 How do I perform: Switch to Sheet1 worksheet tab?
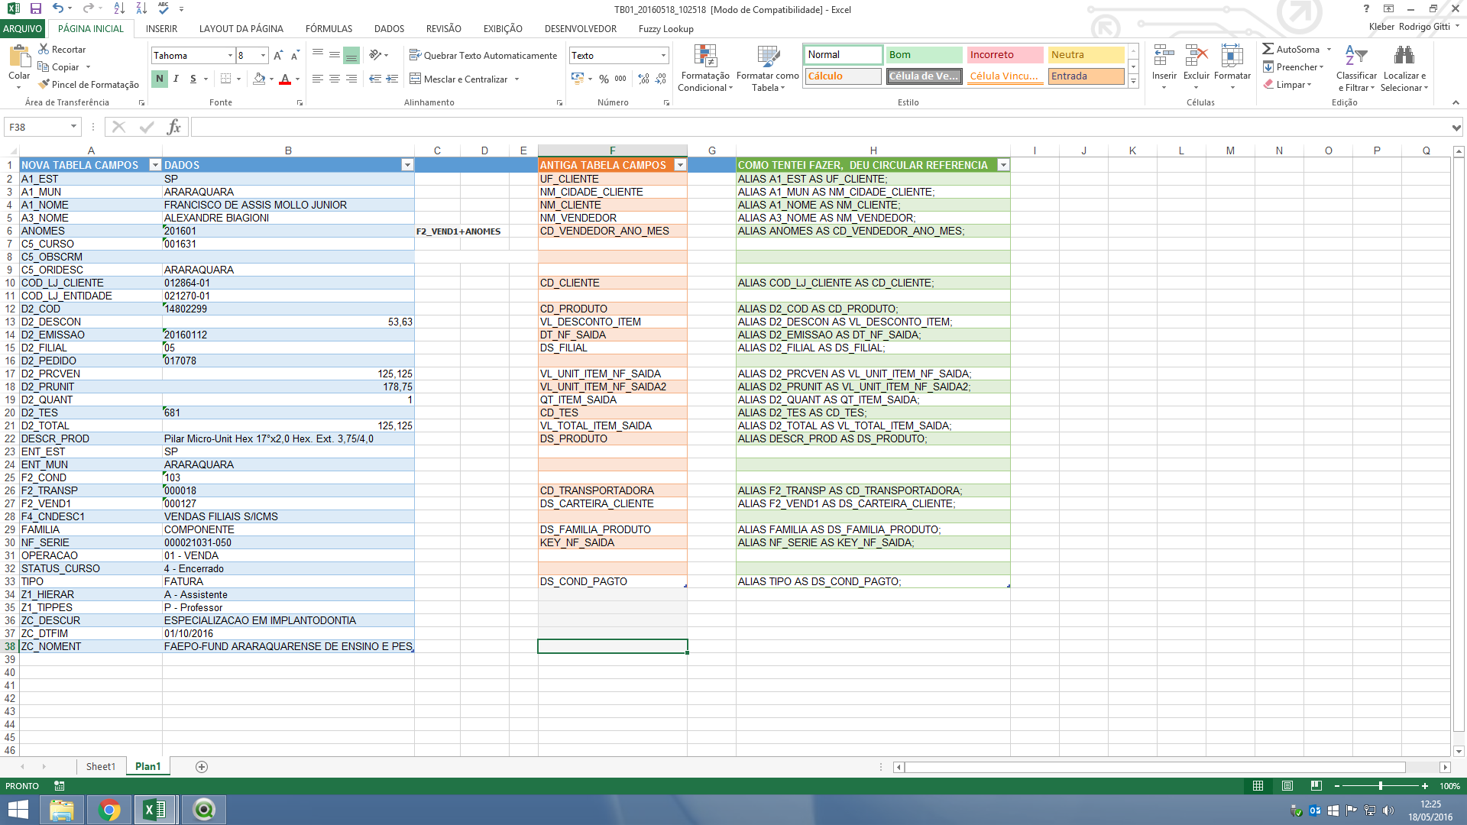click(x=100, y=766)
